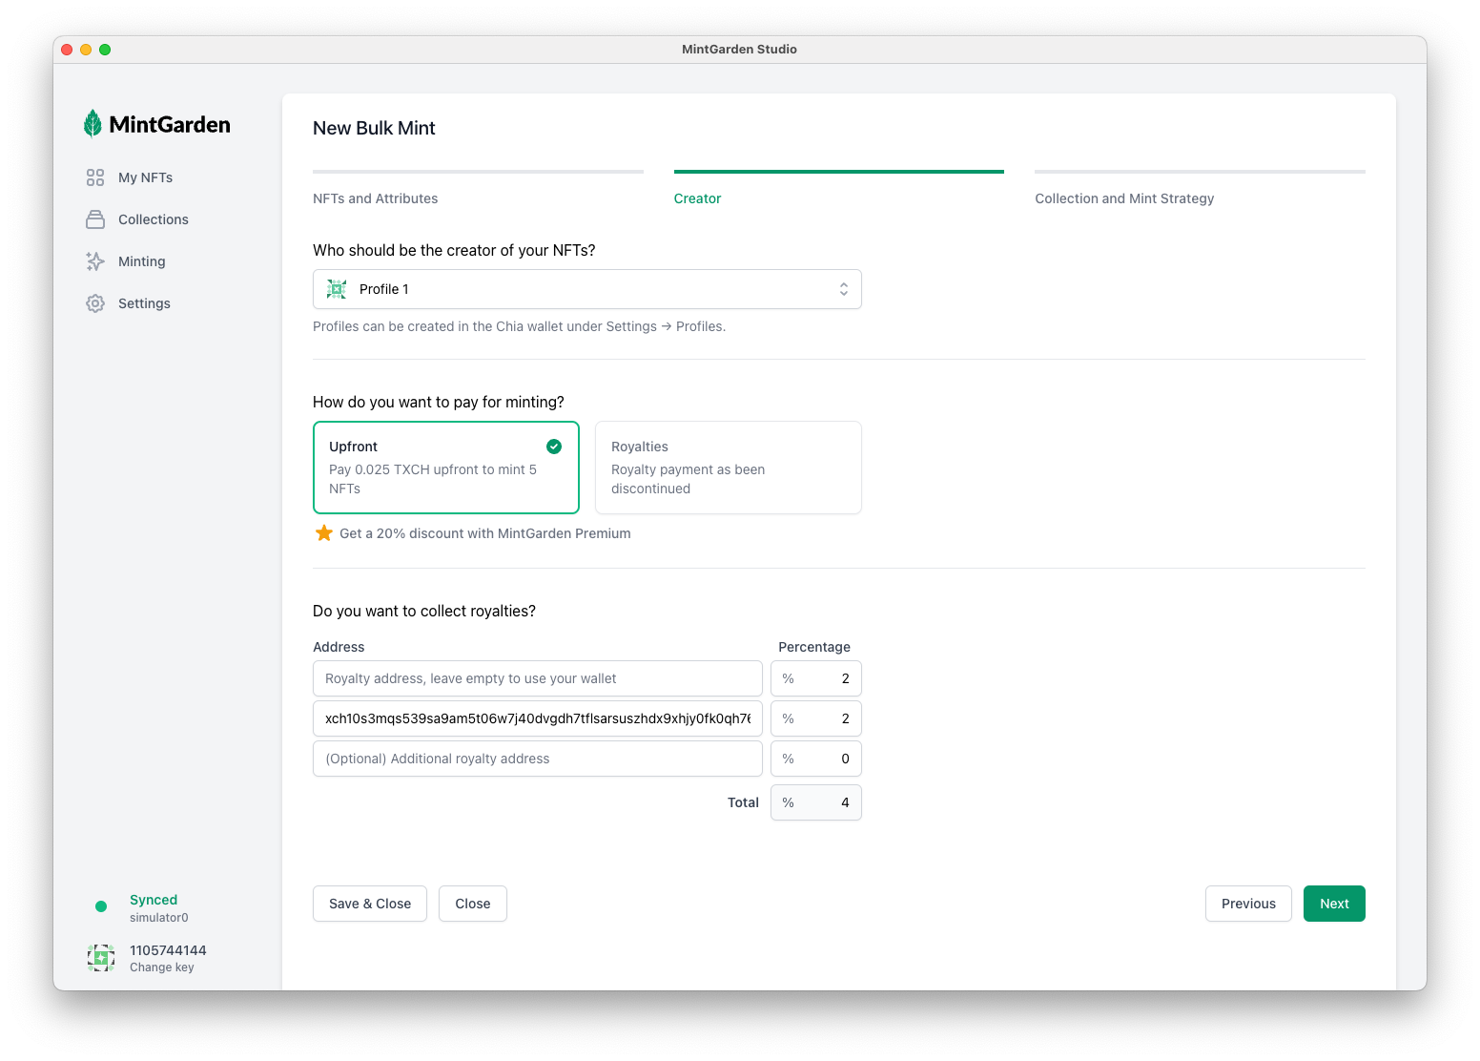Screen dimensions: 1480x1061
Task: Click the green Synced status dot
Action: 101,906
